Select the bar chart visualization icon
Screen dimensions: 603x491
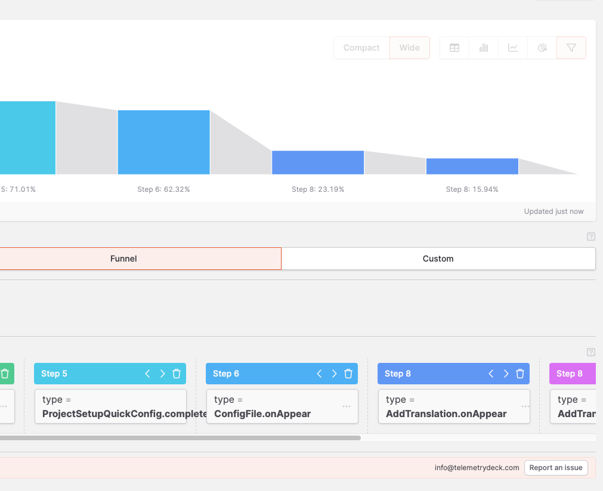point(483,48)
